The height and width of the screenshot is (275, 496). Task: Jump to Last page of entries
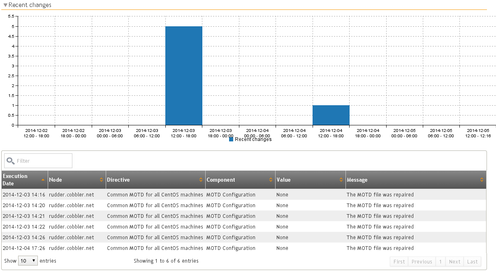(472, 262)
